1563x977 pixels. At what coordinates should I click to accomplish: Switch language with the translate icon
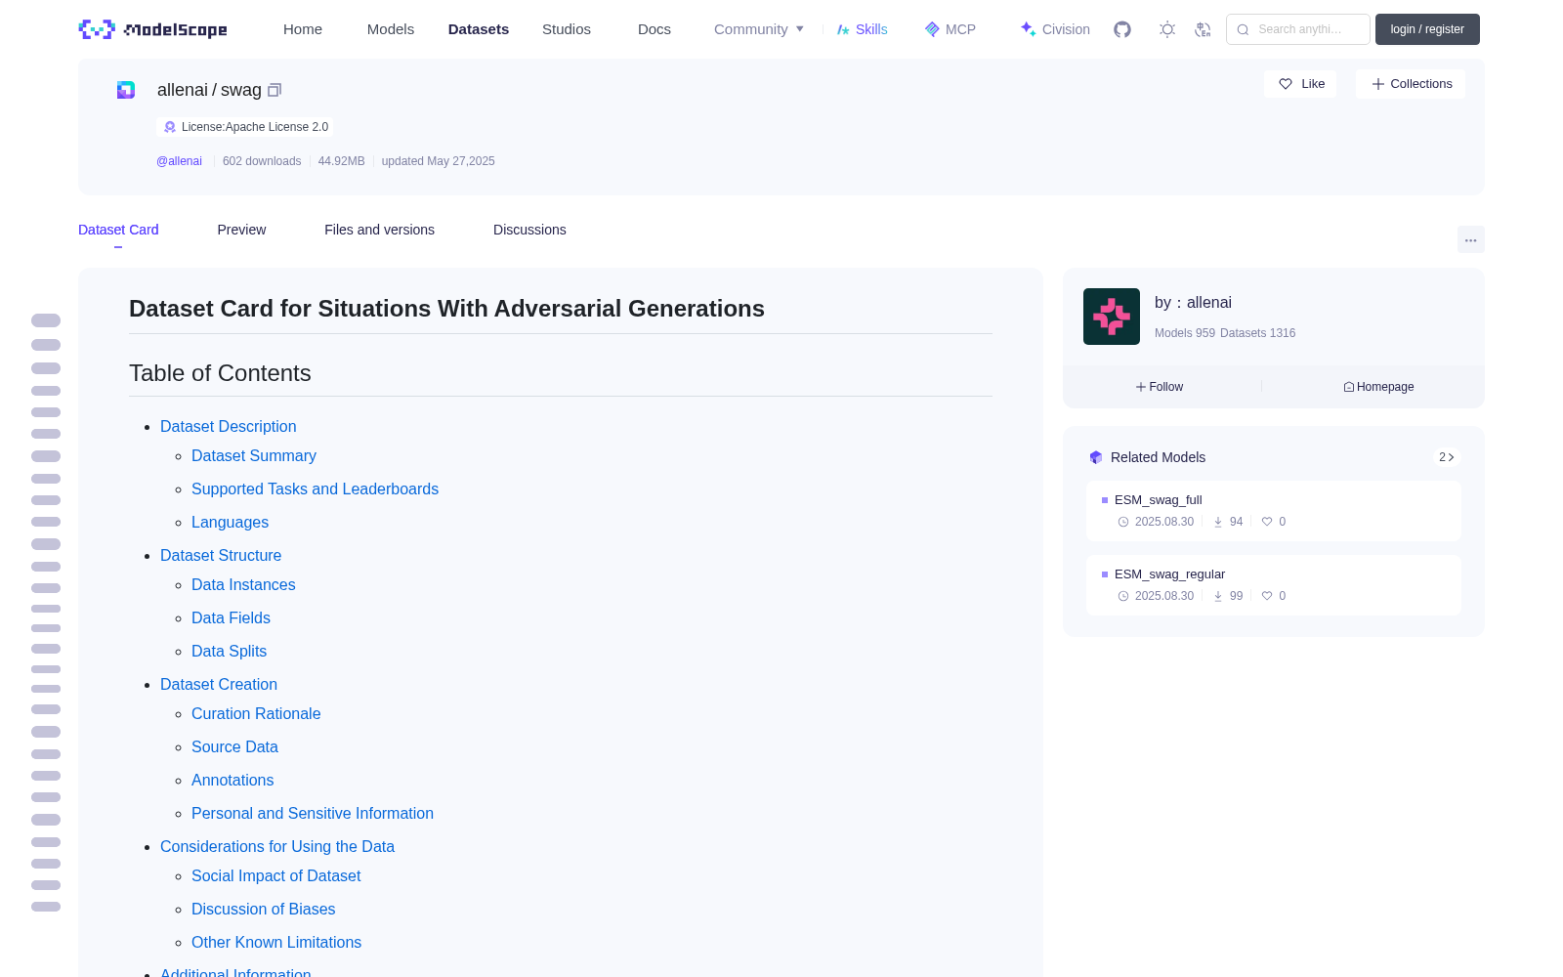(x=1204, y=29)
